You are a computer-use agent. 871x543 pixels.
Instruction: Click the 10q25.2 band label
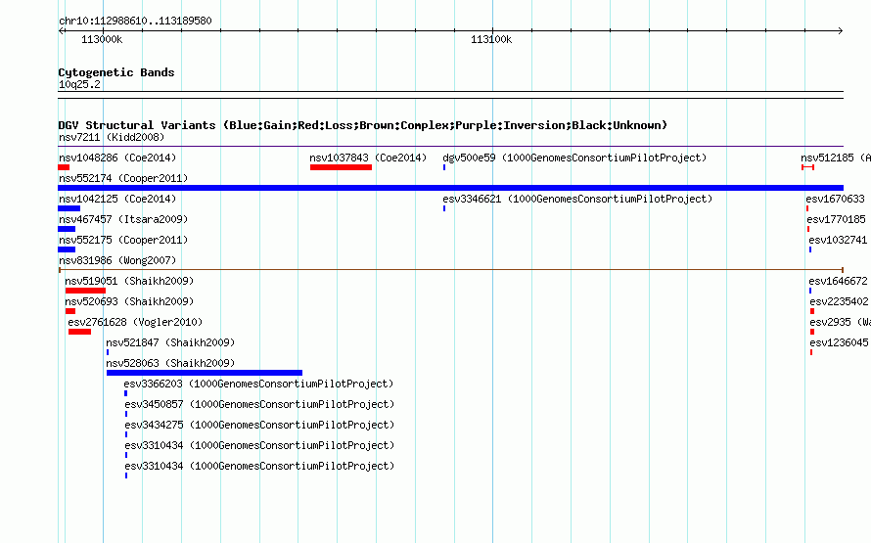tap(79, 84)
